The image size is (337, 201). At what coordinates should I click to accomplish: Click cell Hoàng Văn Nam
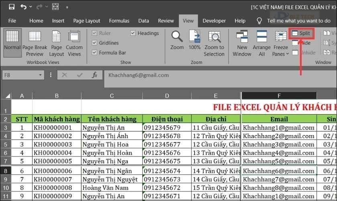[x=112, y=188]
